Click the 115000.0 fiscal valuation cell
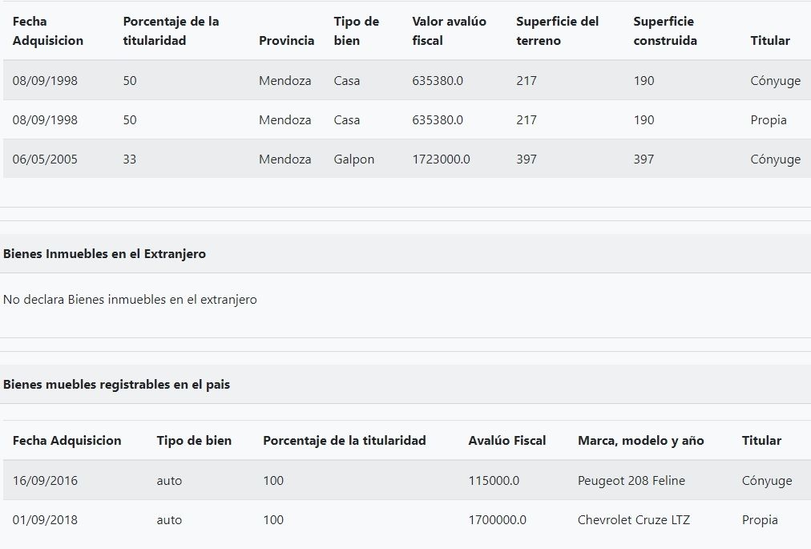This screenshot has width=811, height=549. pyautogui.click(x=494, y=481)
